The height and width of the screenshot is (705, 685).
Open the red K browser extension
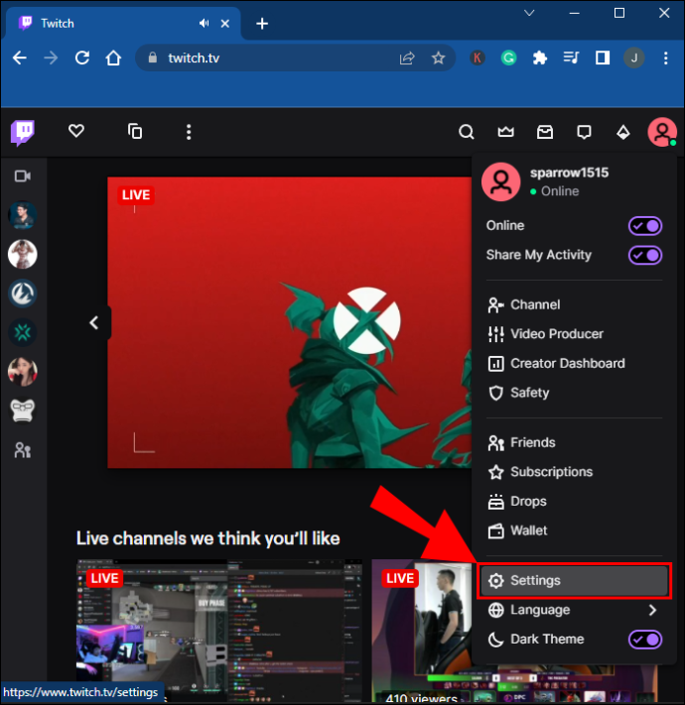(478, 58)
